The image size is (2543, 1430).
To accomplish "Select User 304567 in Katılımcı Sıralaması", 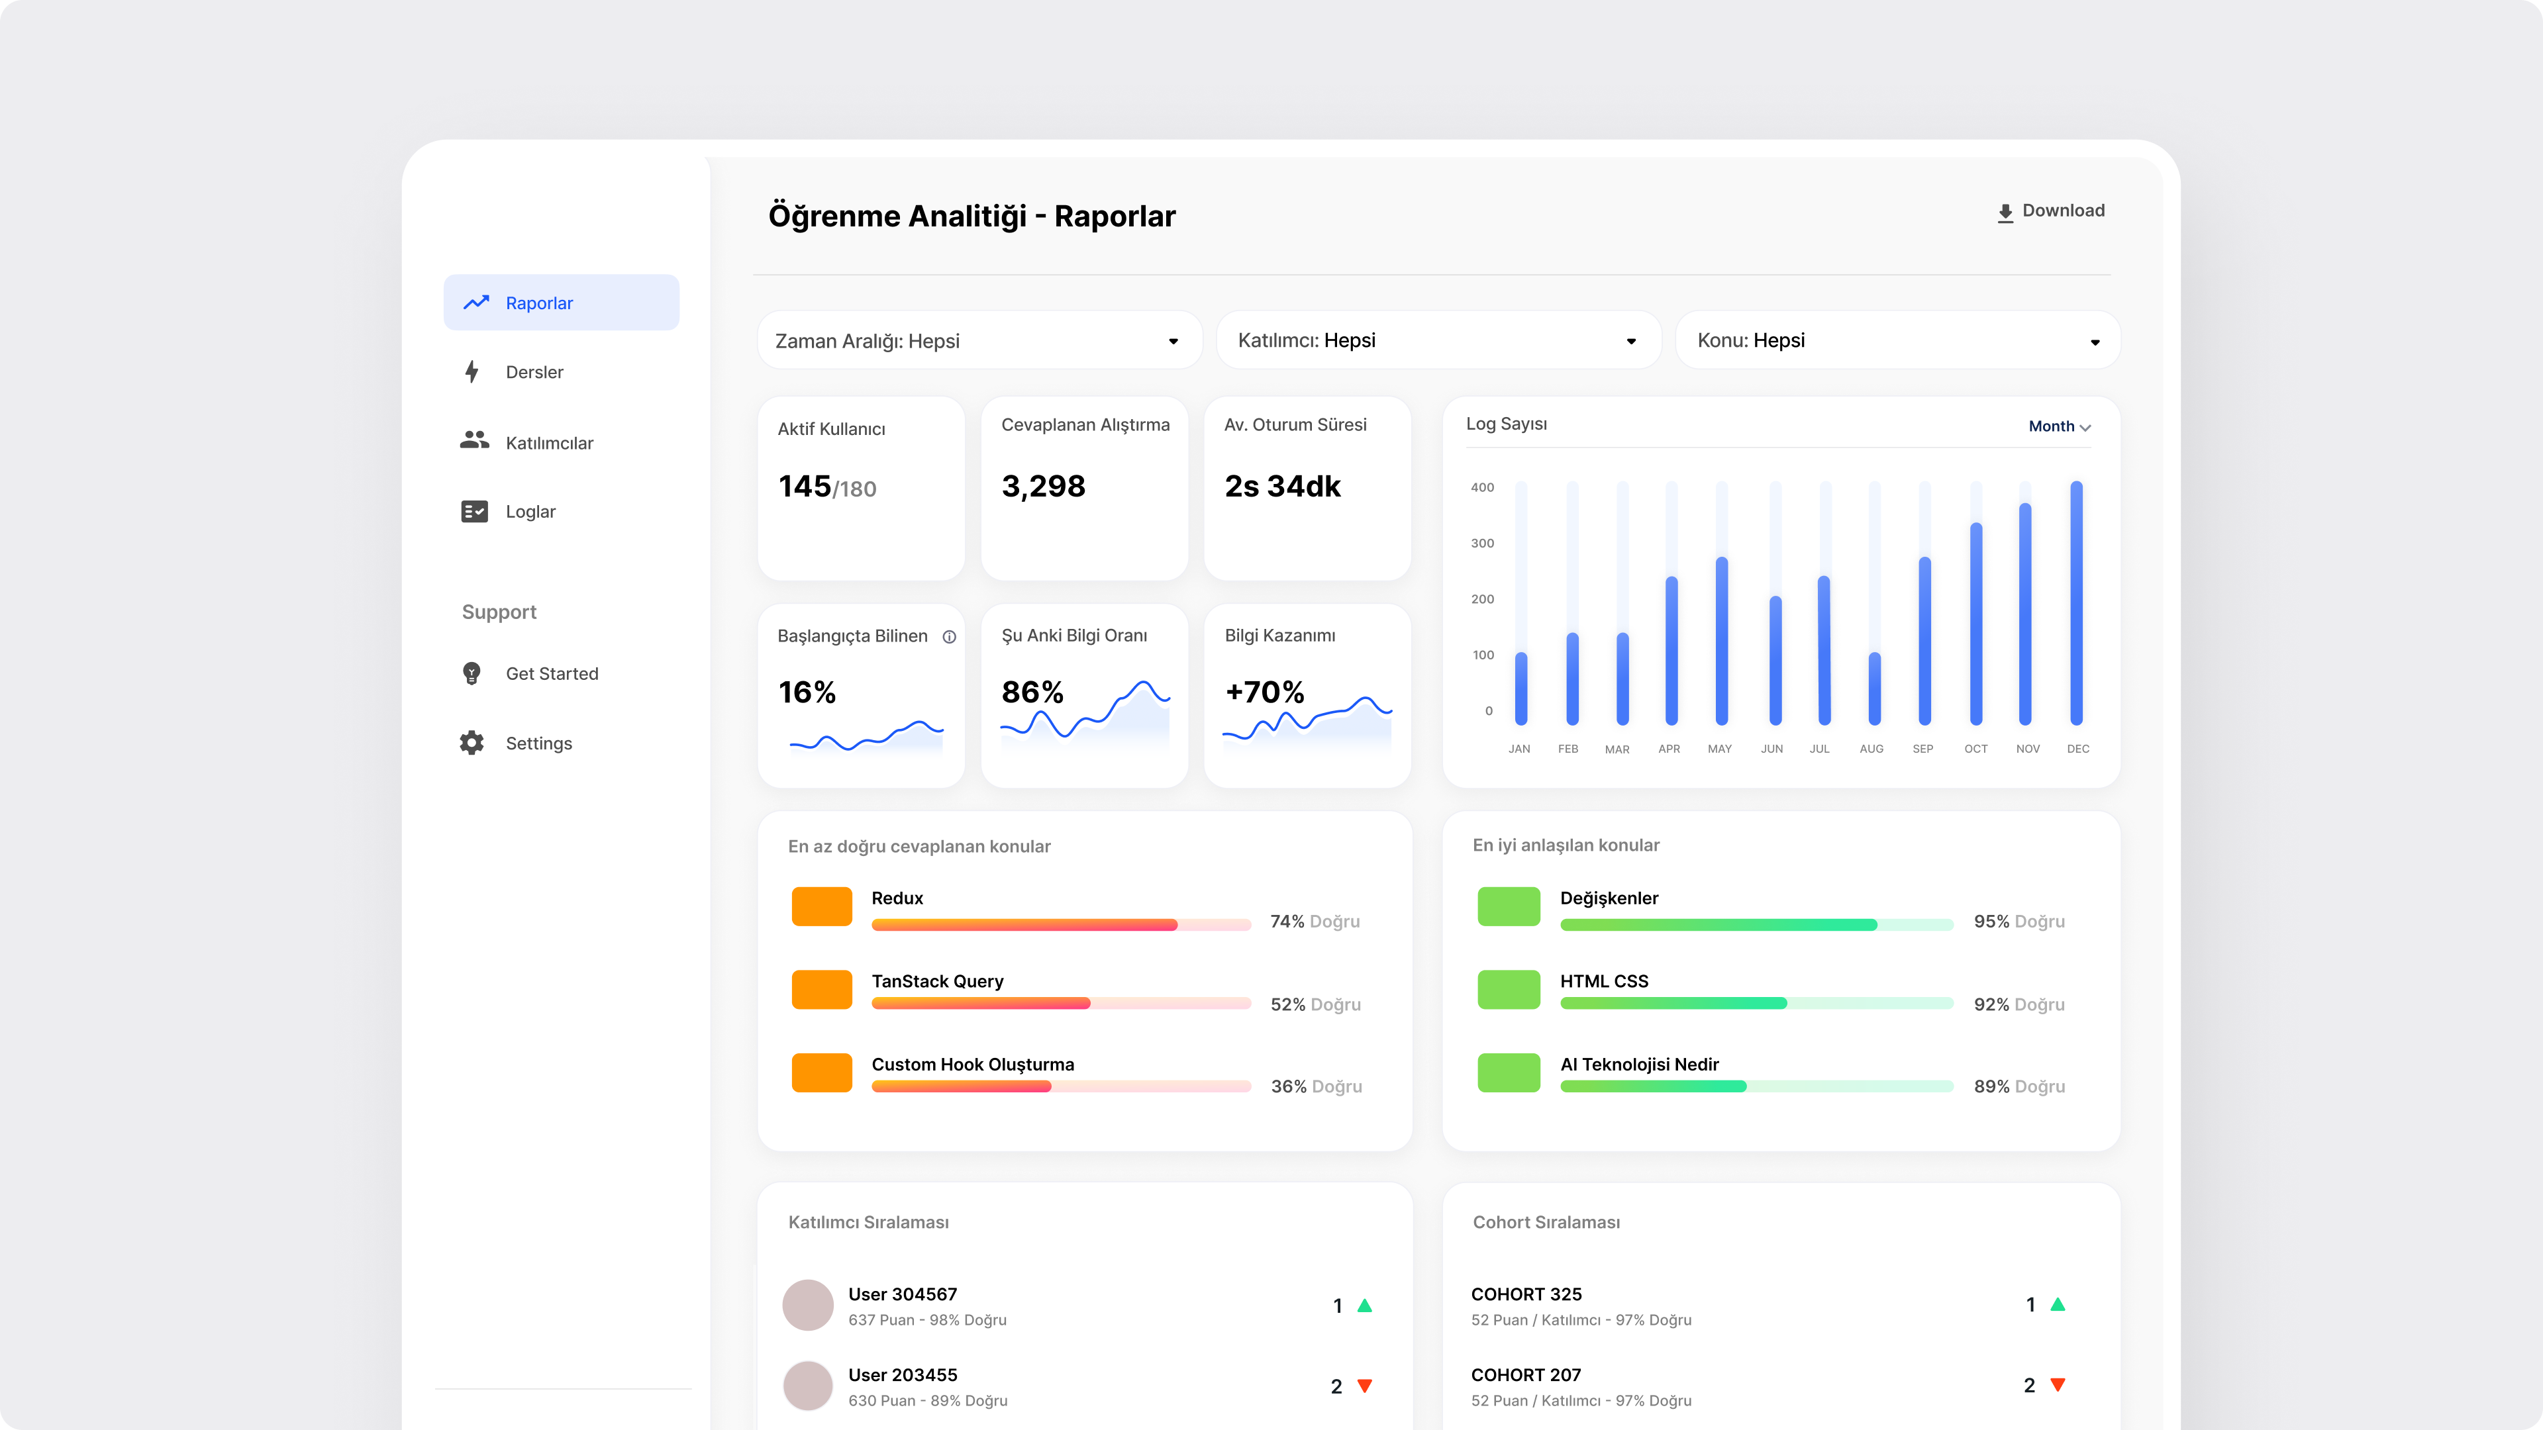I will (903, 1294).
